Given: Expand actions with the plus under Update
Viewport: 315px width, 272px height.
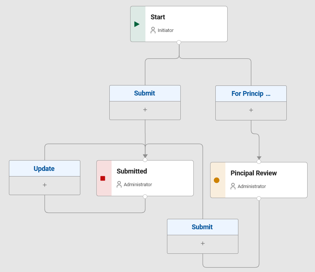Looking at the screenshot, I should [44, 185].
